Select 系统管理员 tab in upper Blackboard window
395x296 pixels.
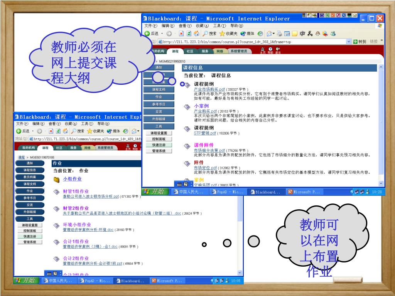click(x=239, y=51)
